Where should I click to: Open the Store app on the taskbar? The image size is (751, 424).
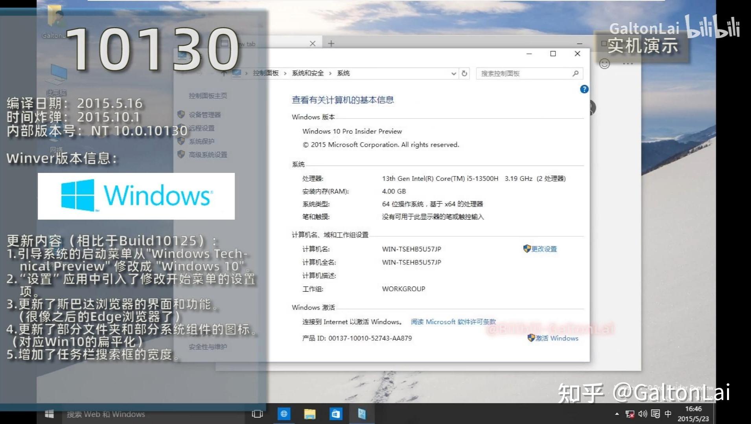335,414
